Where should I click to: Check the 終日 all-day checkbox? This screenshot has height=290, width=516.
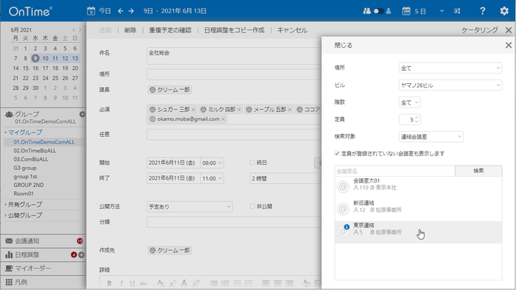click(252, 163)
